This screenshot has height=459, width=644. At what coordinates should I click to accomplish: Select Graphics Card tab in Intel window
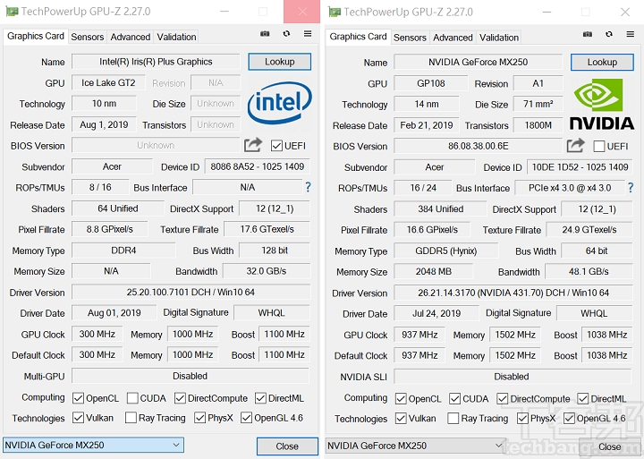36,36
